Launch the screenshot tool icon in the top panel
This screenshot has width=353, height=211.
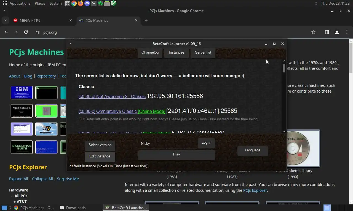[x=67, y=3]
